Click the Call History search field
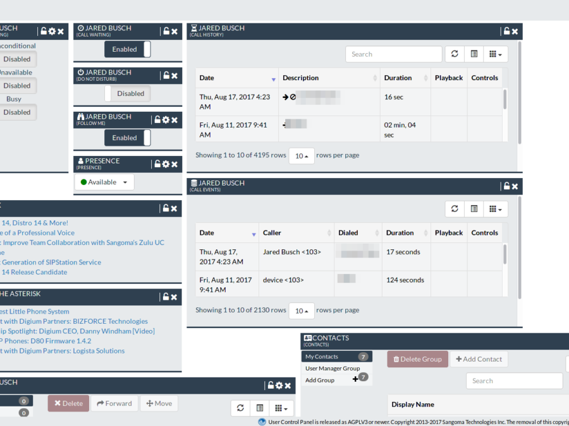 393,54
